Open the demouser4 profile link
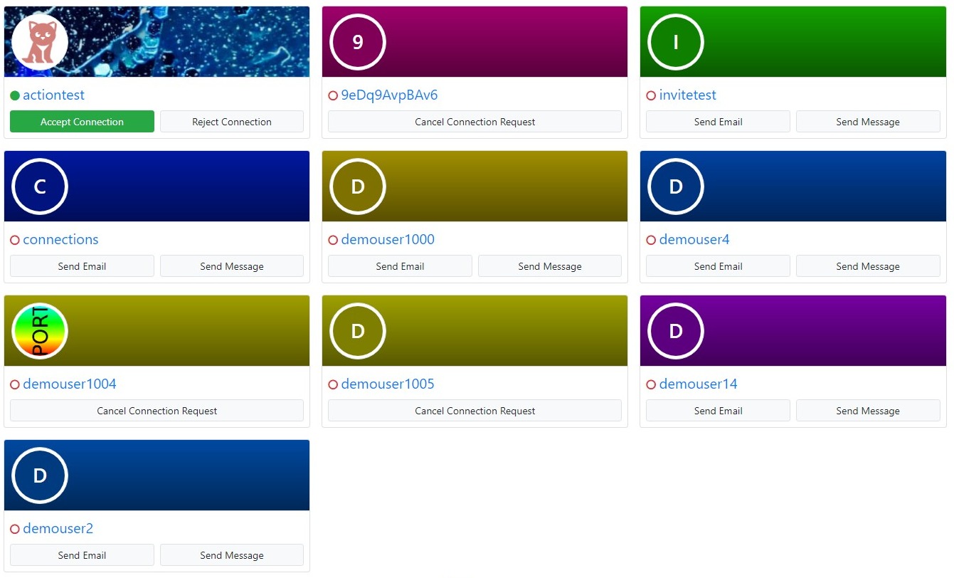Image resolution: width=954 pixels, height=578 pixels. point(694,240)
